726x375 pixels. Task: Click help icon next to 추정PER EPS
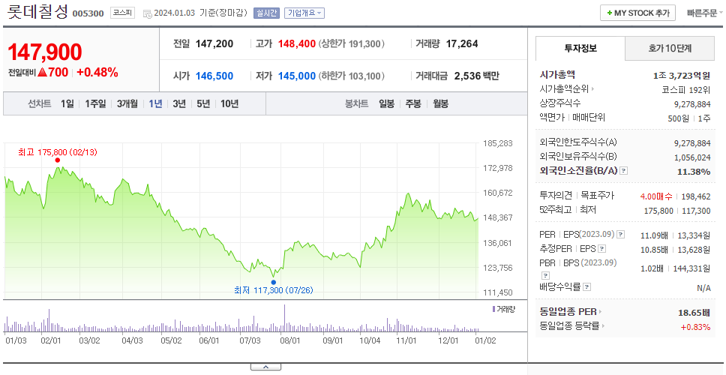click(601, 249)
